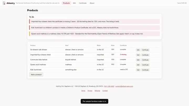Open certificate for Kids' bunk bed
Image resolution: width=189 pixels, height=106 pixels.
(145, 70)
